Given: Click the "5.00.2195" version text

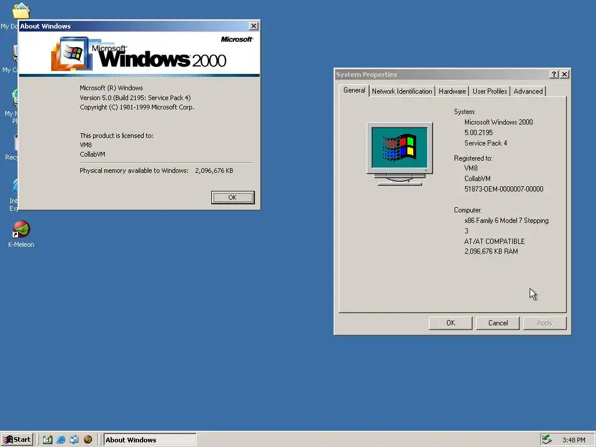Looking at the screenshot, I should tap(478, 133).
